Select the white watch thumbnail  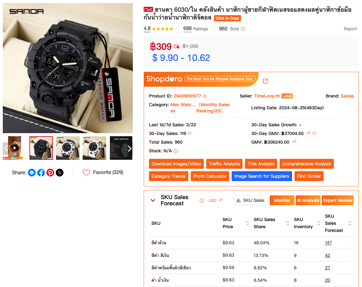click(94, 148)
